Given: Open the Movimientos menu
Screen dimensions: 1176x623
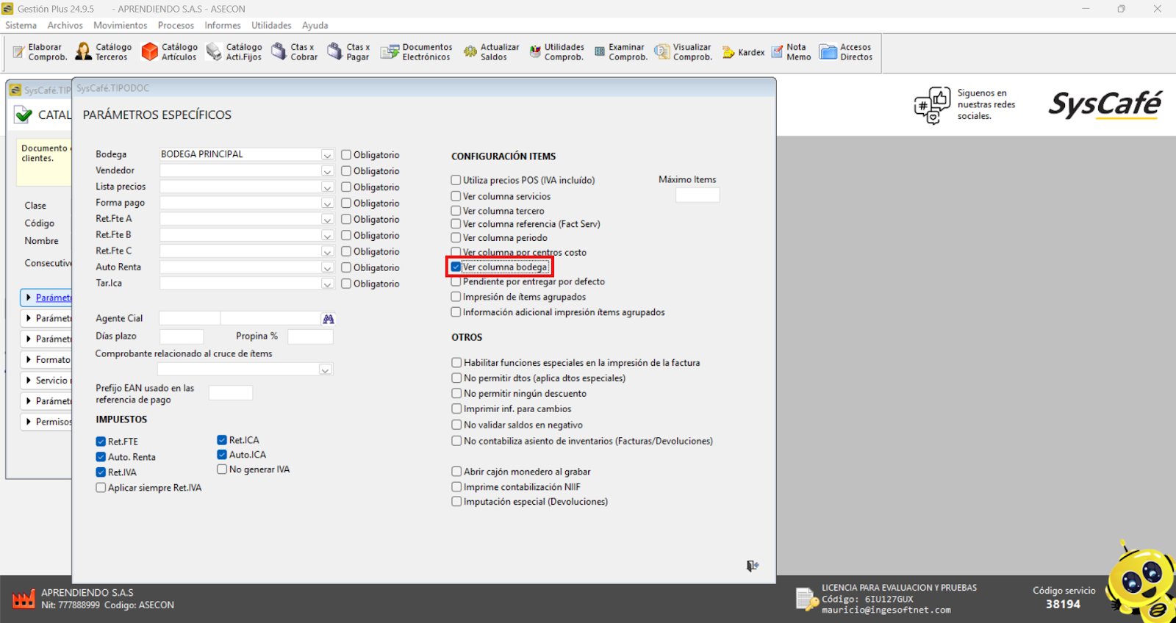Looking at the screenshot, I should (x=120, y=25).
